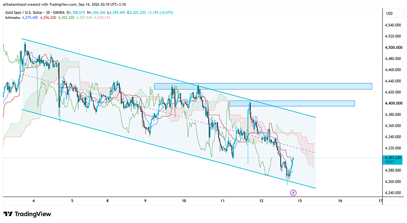Screen dimensions: 407x223
Task: Click the close value C4,303.220
Action: pyautogui.click(x=136, y=12)
